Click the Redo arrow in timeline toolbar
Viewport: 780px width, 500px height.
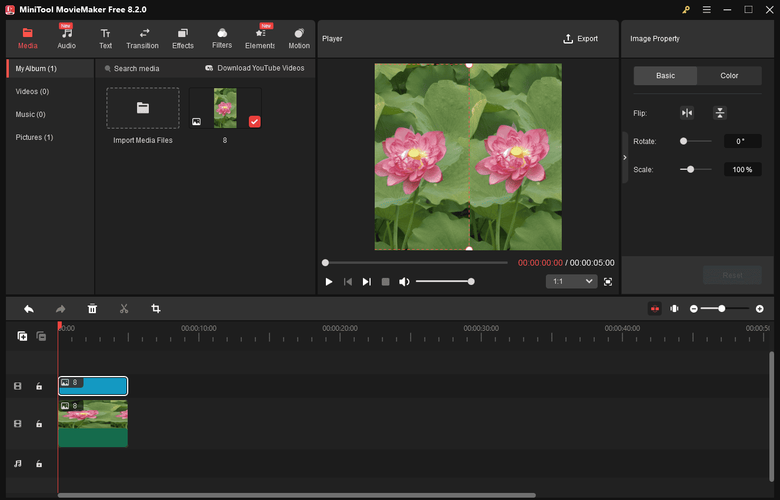[x=61, y=308]
